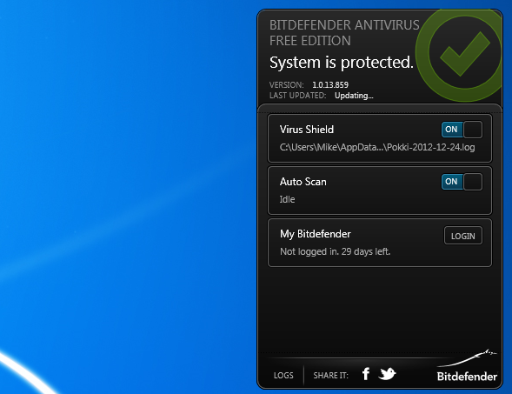Image resolution: width=512 pixels, height=394 pixels.
Task: Click the 'Updating...' last updated status
Action: [x=354, y=96]
